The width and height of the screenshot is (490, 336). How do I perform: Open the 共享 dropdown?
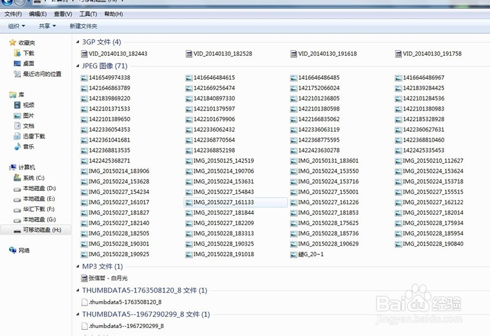47,26
